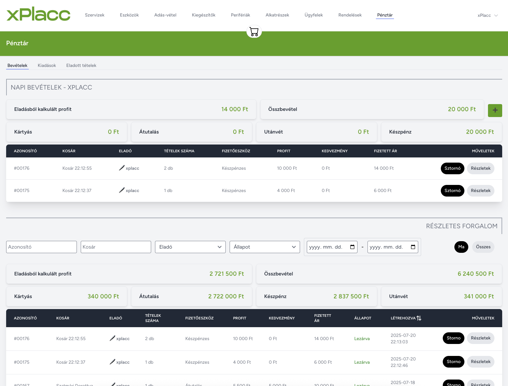Click Készpénz total 2 837 500 Ft
508x386 pixels.
[x=351, y=296]
